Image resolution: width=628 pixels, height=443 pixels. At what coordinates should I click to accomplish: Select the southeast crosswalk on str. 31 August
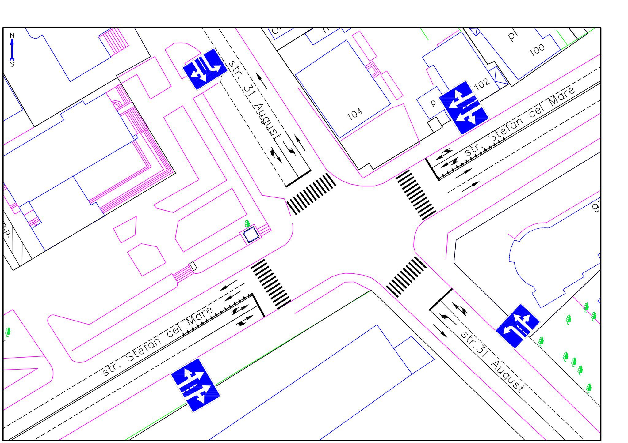pyautogui.click(x=406, y=276)
